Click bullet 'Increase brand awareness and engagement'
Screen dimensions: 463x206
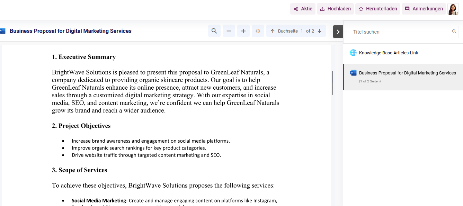[151, 141]
